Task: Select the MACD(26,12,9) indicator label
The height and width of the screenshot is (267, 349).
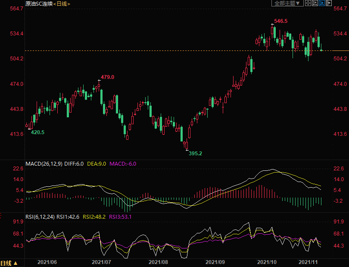Action: coord(44,164)
